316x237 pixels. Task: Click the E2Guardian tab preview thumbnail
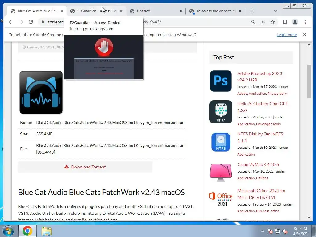(104, 57)
